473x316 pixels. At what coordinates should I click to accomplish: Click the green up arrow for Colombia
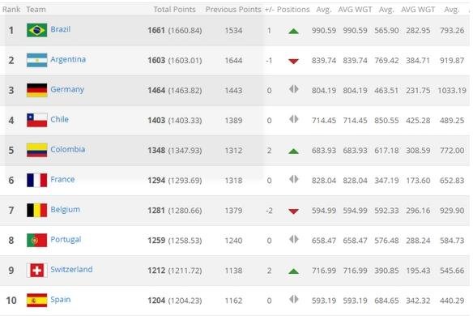pos(293,151)
